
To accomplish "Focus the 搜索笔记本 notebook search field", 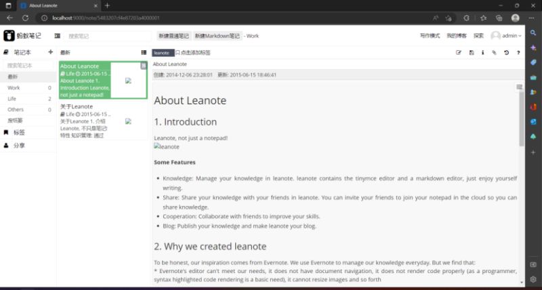I will pyautogui.click(x=28, y=65).
